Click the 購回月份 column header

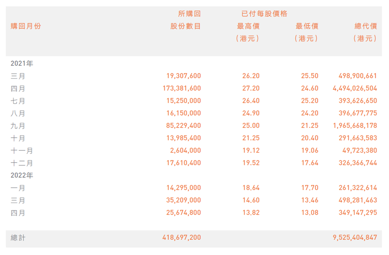click(26, 26)
